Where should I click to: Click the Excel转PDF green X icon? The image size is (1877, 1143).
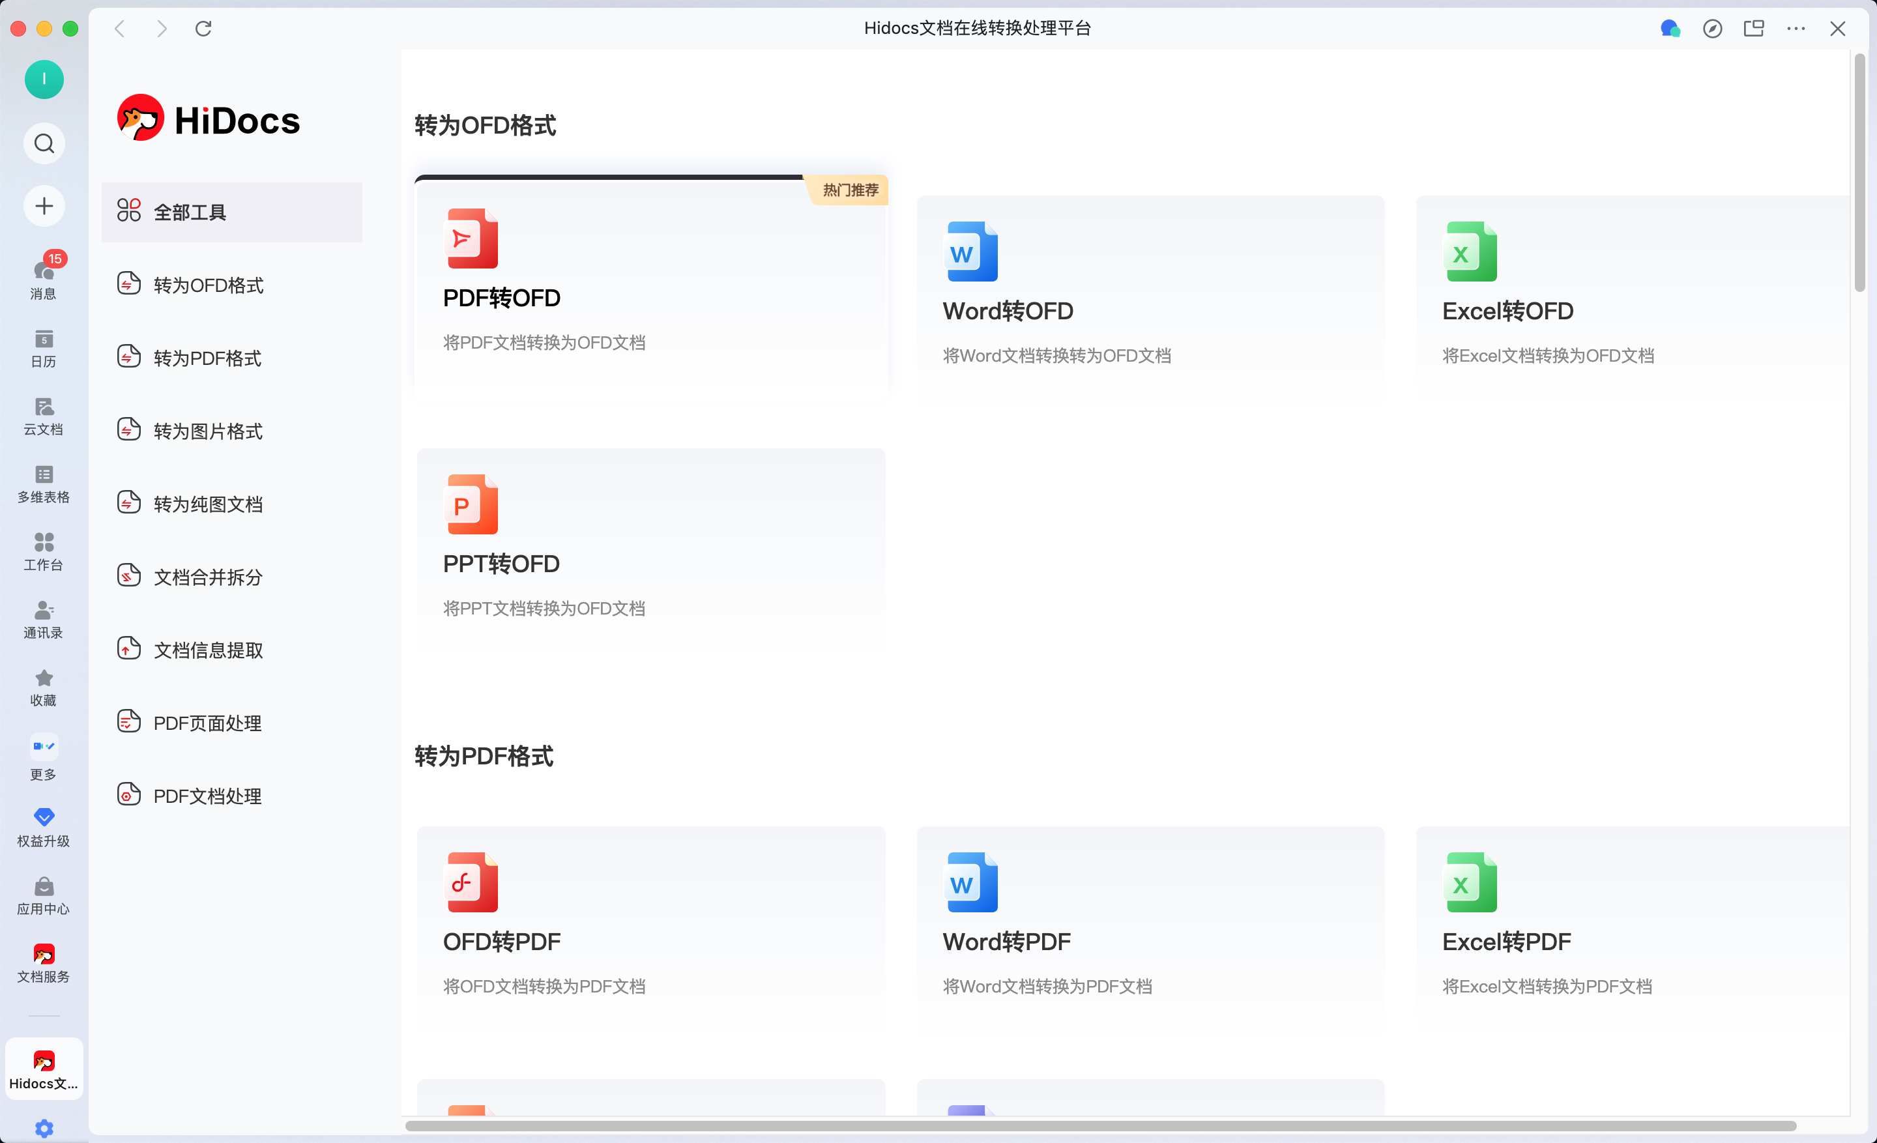[x=1471, y=882]
